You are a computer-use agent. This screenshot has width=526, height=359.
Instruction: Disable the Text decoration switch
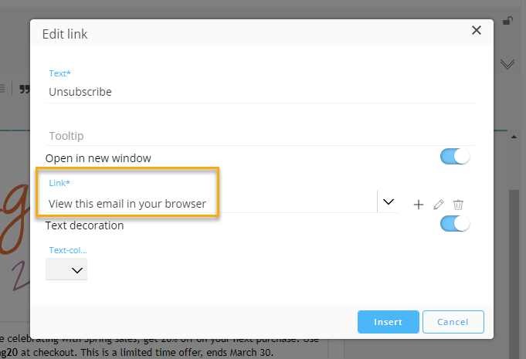pos(455,224)
